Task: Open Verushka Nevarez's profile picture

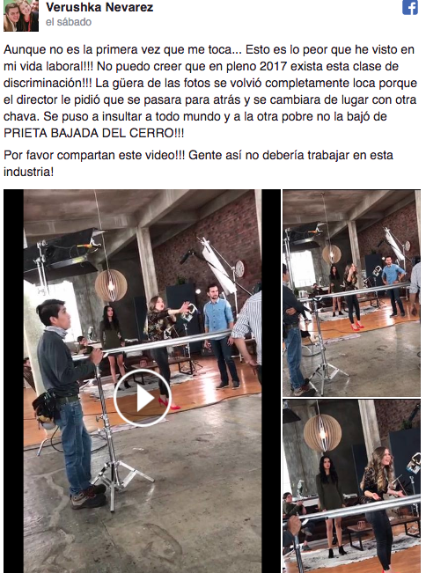Action: pyautogui.click(x=21, y=16)
